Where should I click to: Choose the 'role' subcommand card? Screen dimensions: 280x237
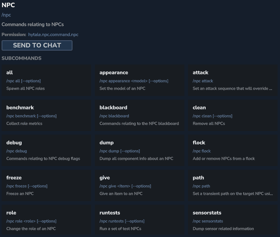pyautogui.click(x=47, y=221)
